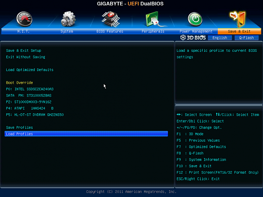Viewport: 263px width, 197px height.
Task: Select the Save & Exit tab label
Action: (x=239, y=31)
